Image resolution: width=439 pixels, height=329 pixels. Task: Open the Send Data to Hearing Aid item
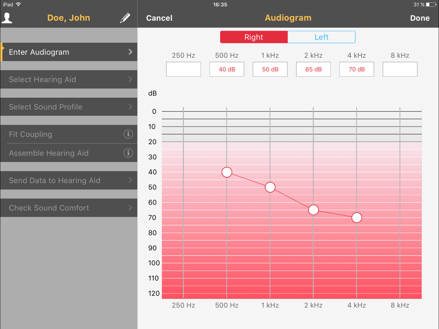69,180
